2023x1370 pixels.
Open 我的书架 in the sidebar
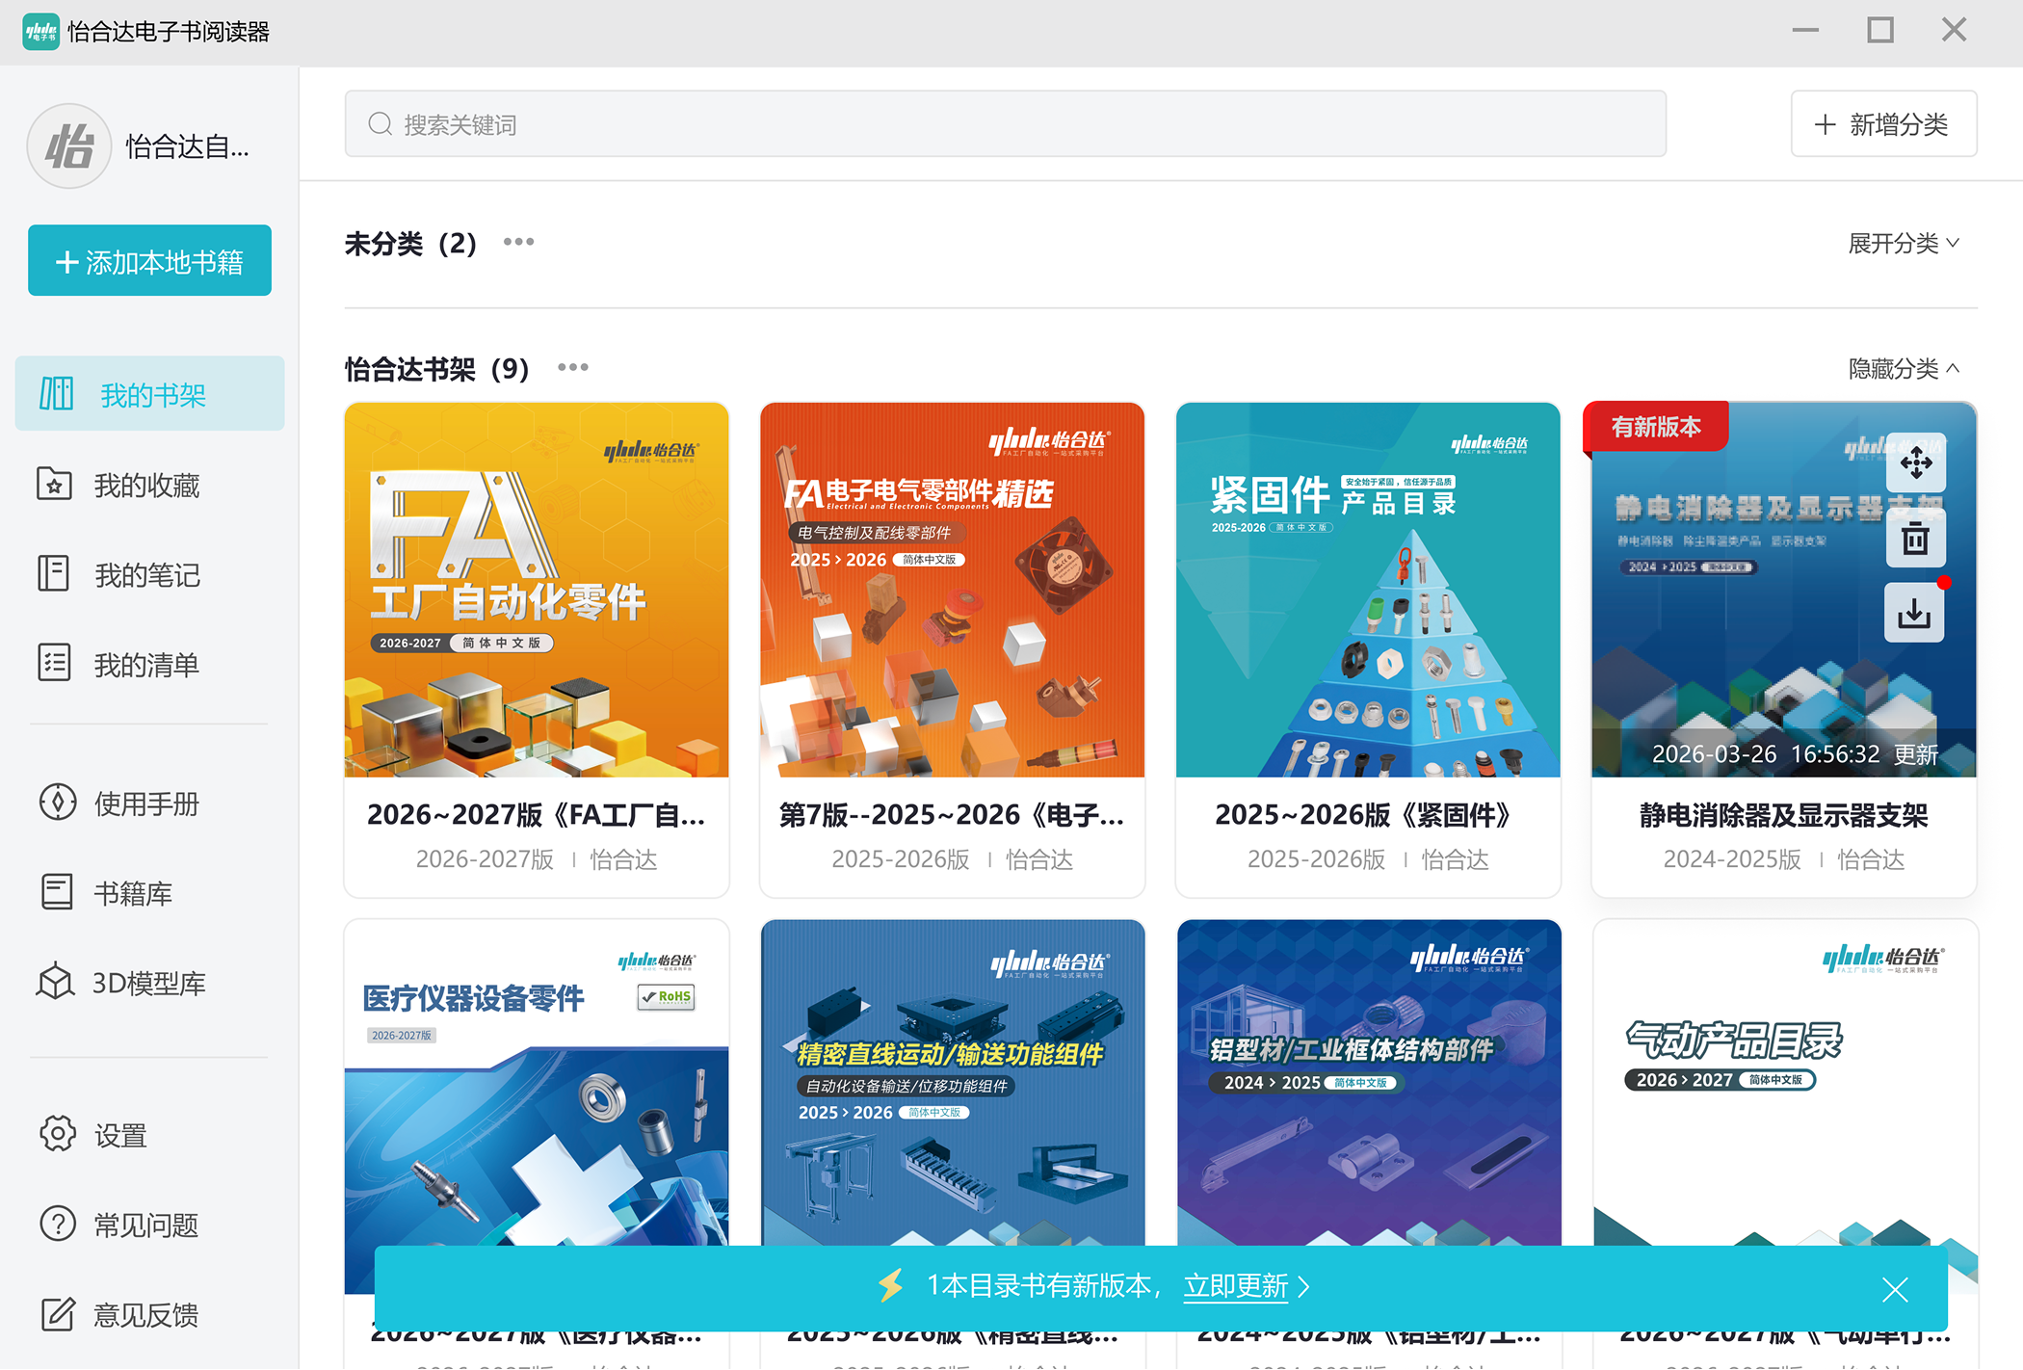[x=149, y=394]
